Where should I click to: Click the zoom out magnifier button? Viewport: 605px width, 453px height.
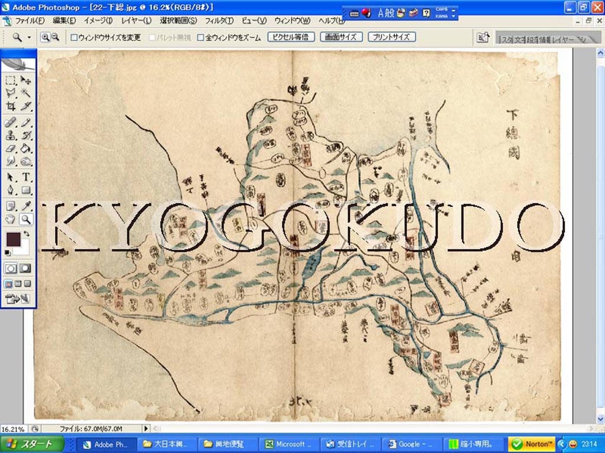[55, 37]
